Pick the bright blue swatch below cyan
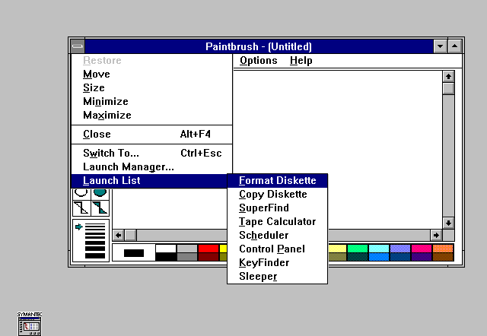 pos(379,257)
